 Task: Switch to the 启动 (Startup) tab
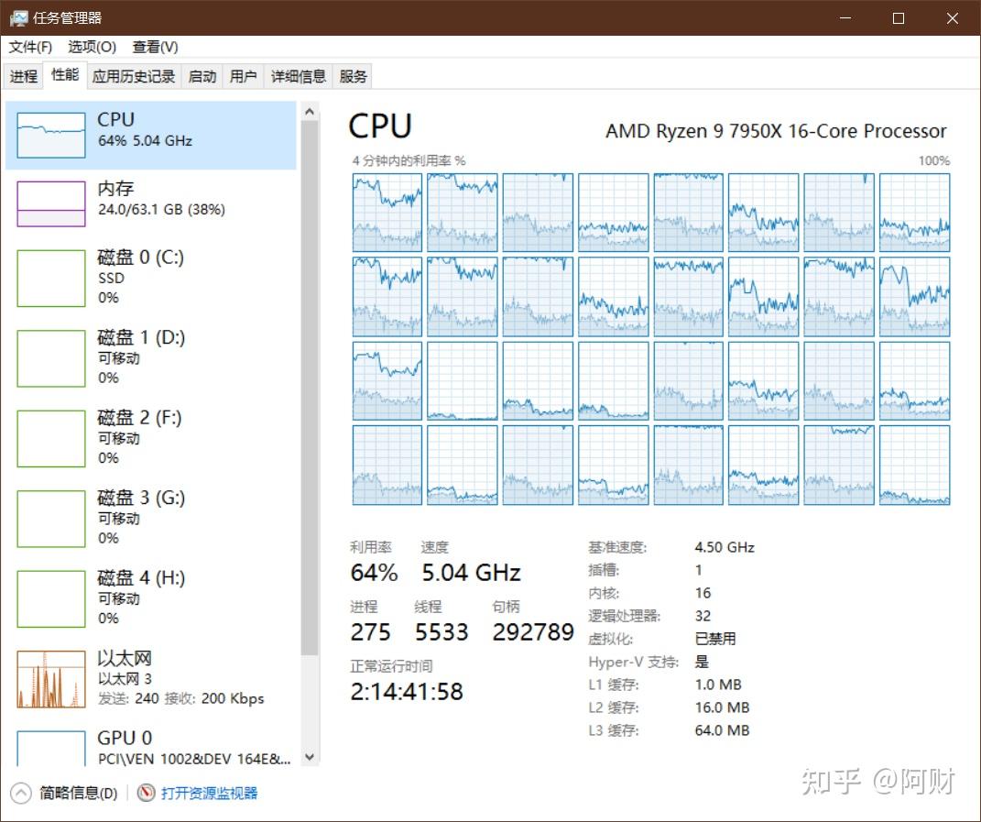pyautogui.click(x=202, y=76)
